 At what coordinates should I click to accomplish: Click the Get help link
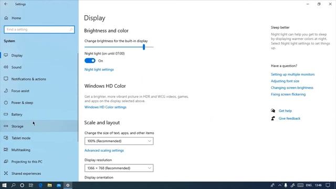pyautogui.click(x=285, y=111)
